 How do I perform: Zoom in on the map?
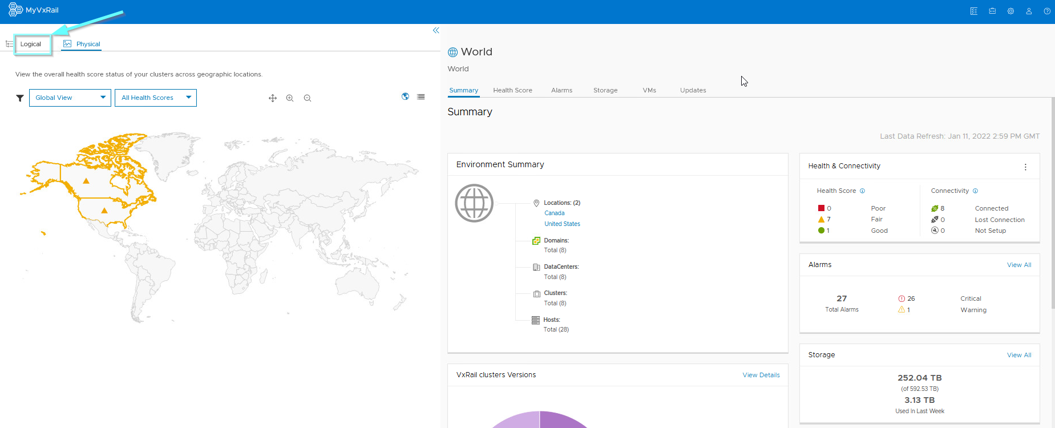point(290,98)
